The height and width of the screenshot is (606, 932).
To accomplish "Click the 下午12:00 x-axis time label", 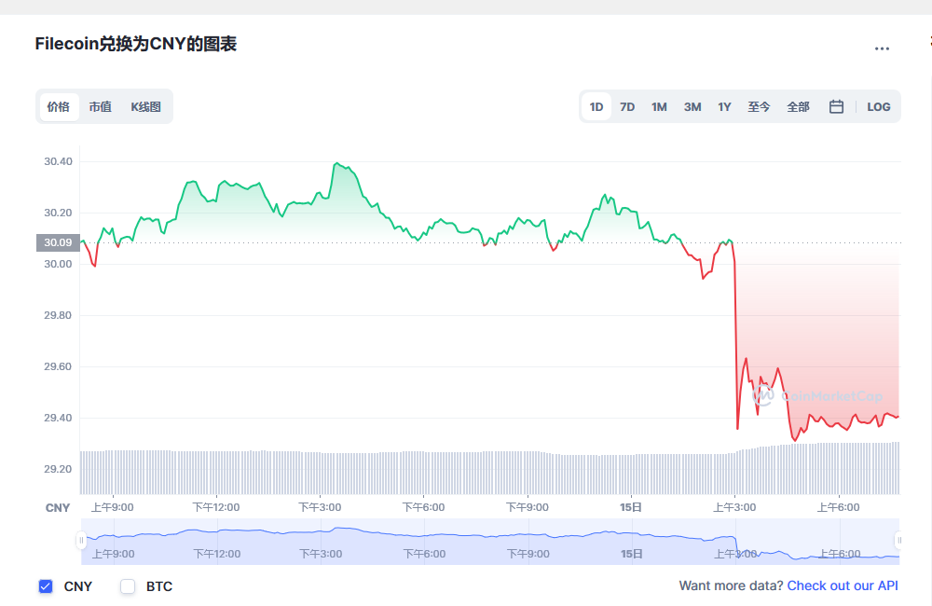I will tap(216, 507).
